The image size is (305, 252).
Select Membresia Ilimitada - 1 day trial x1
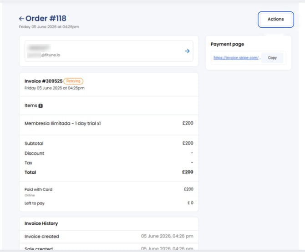(63, 123)
